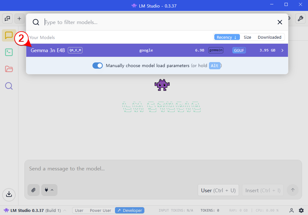Switch to Power User mode
The height and width of the screenshot is (215, 308).
[x=100, y=210]
